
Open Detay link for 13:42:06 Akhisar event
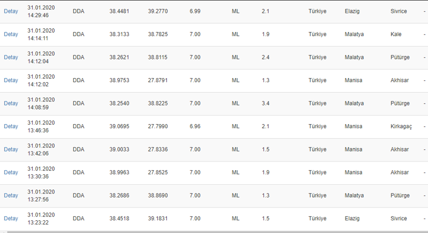[11, 150]
